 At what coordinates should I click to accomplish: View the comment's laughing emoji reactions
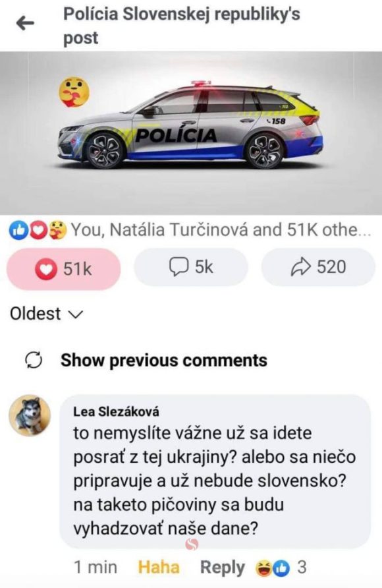point(264,568)
